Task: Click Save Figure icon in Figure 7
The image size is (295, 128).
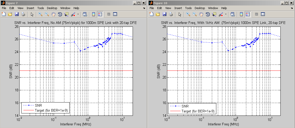Action: pyautogui.click(x=17, y=14)
